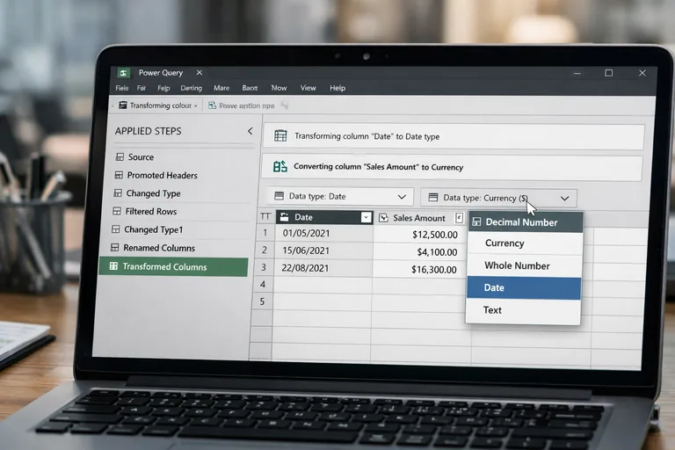Click the icon beside Transforming colout
Screen dimensions: 675x450
(123, 105)
